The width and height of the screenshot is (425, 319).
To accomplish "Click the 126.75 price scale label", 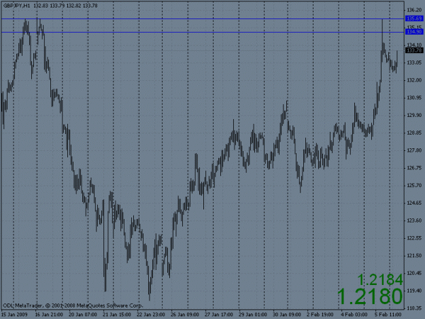I will (414, 168).
